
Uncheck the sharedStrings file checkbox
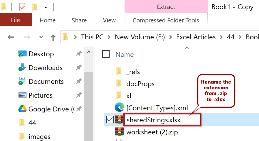(110, 119)
